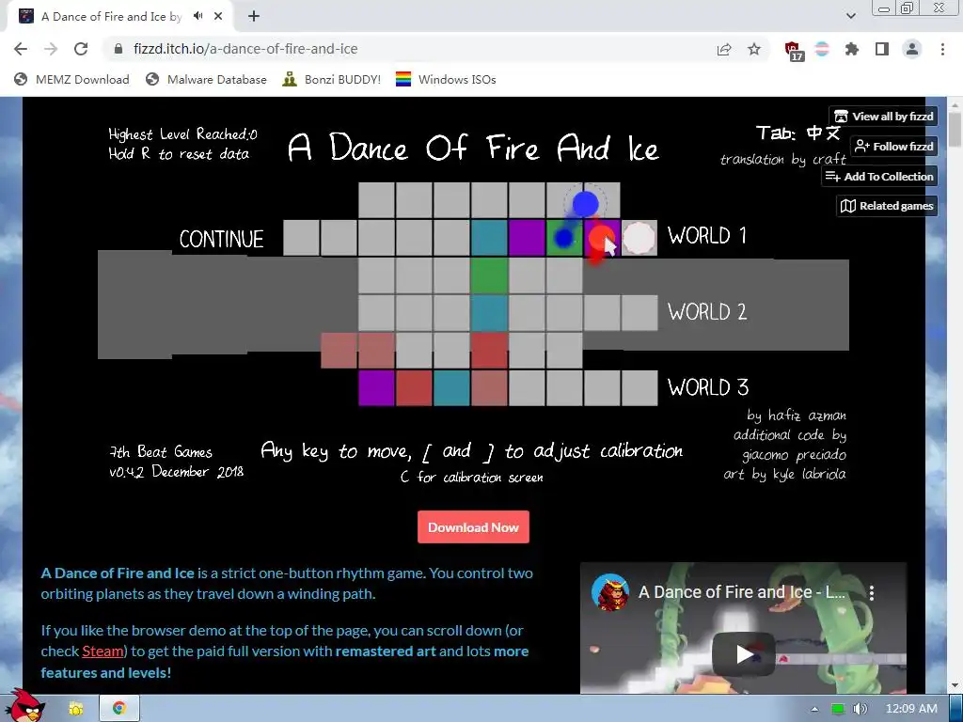This screenshot has width=963, height=722.
Task: Click the browser Back arrow
Action: tap(21, 49)
